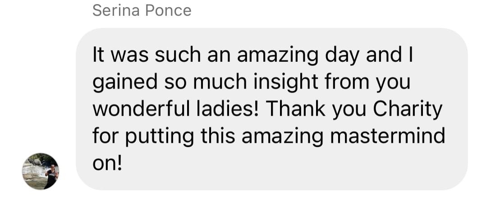Click the final word "on!" in the message
The height and width of the screenshot is (212, 491).
click(x=107, y=163)
